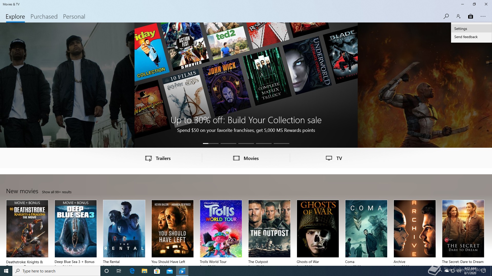The width and height of the screenshot is (492, 276).
Task: Jump to fifth carousel slide indicator
Action: [x=281, y=143]
